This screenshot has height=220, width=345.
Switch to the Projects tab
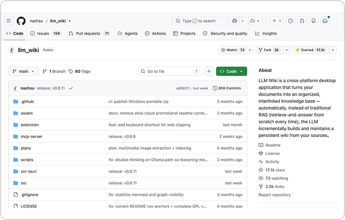point(185,34)
